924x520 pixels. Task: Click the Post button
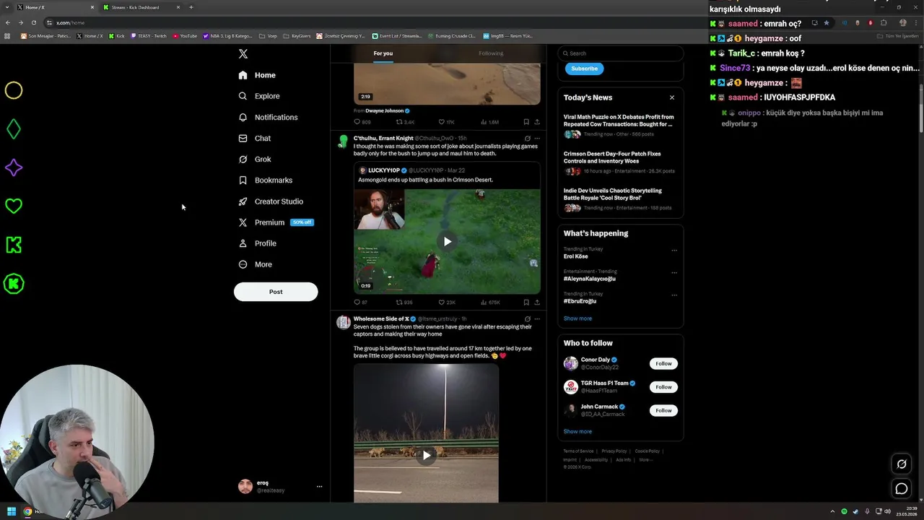click(x=276, y=292)
